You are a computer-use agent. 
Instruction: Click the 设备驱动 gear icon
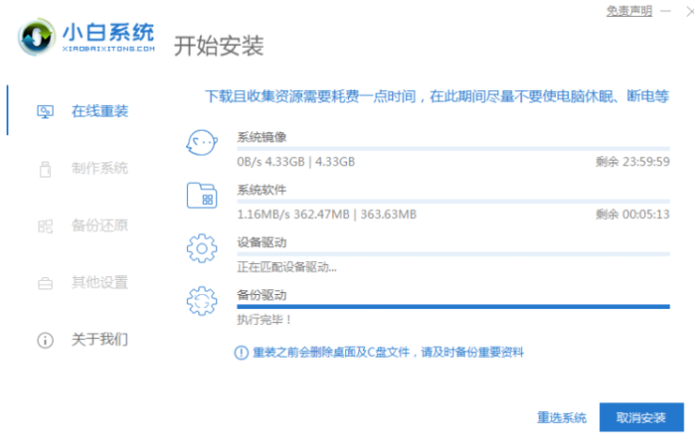(x=202, y=249)
